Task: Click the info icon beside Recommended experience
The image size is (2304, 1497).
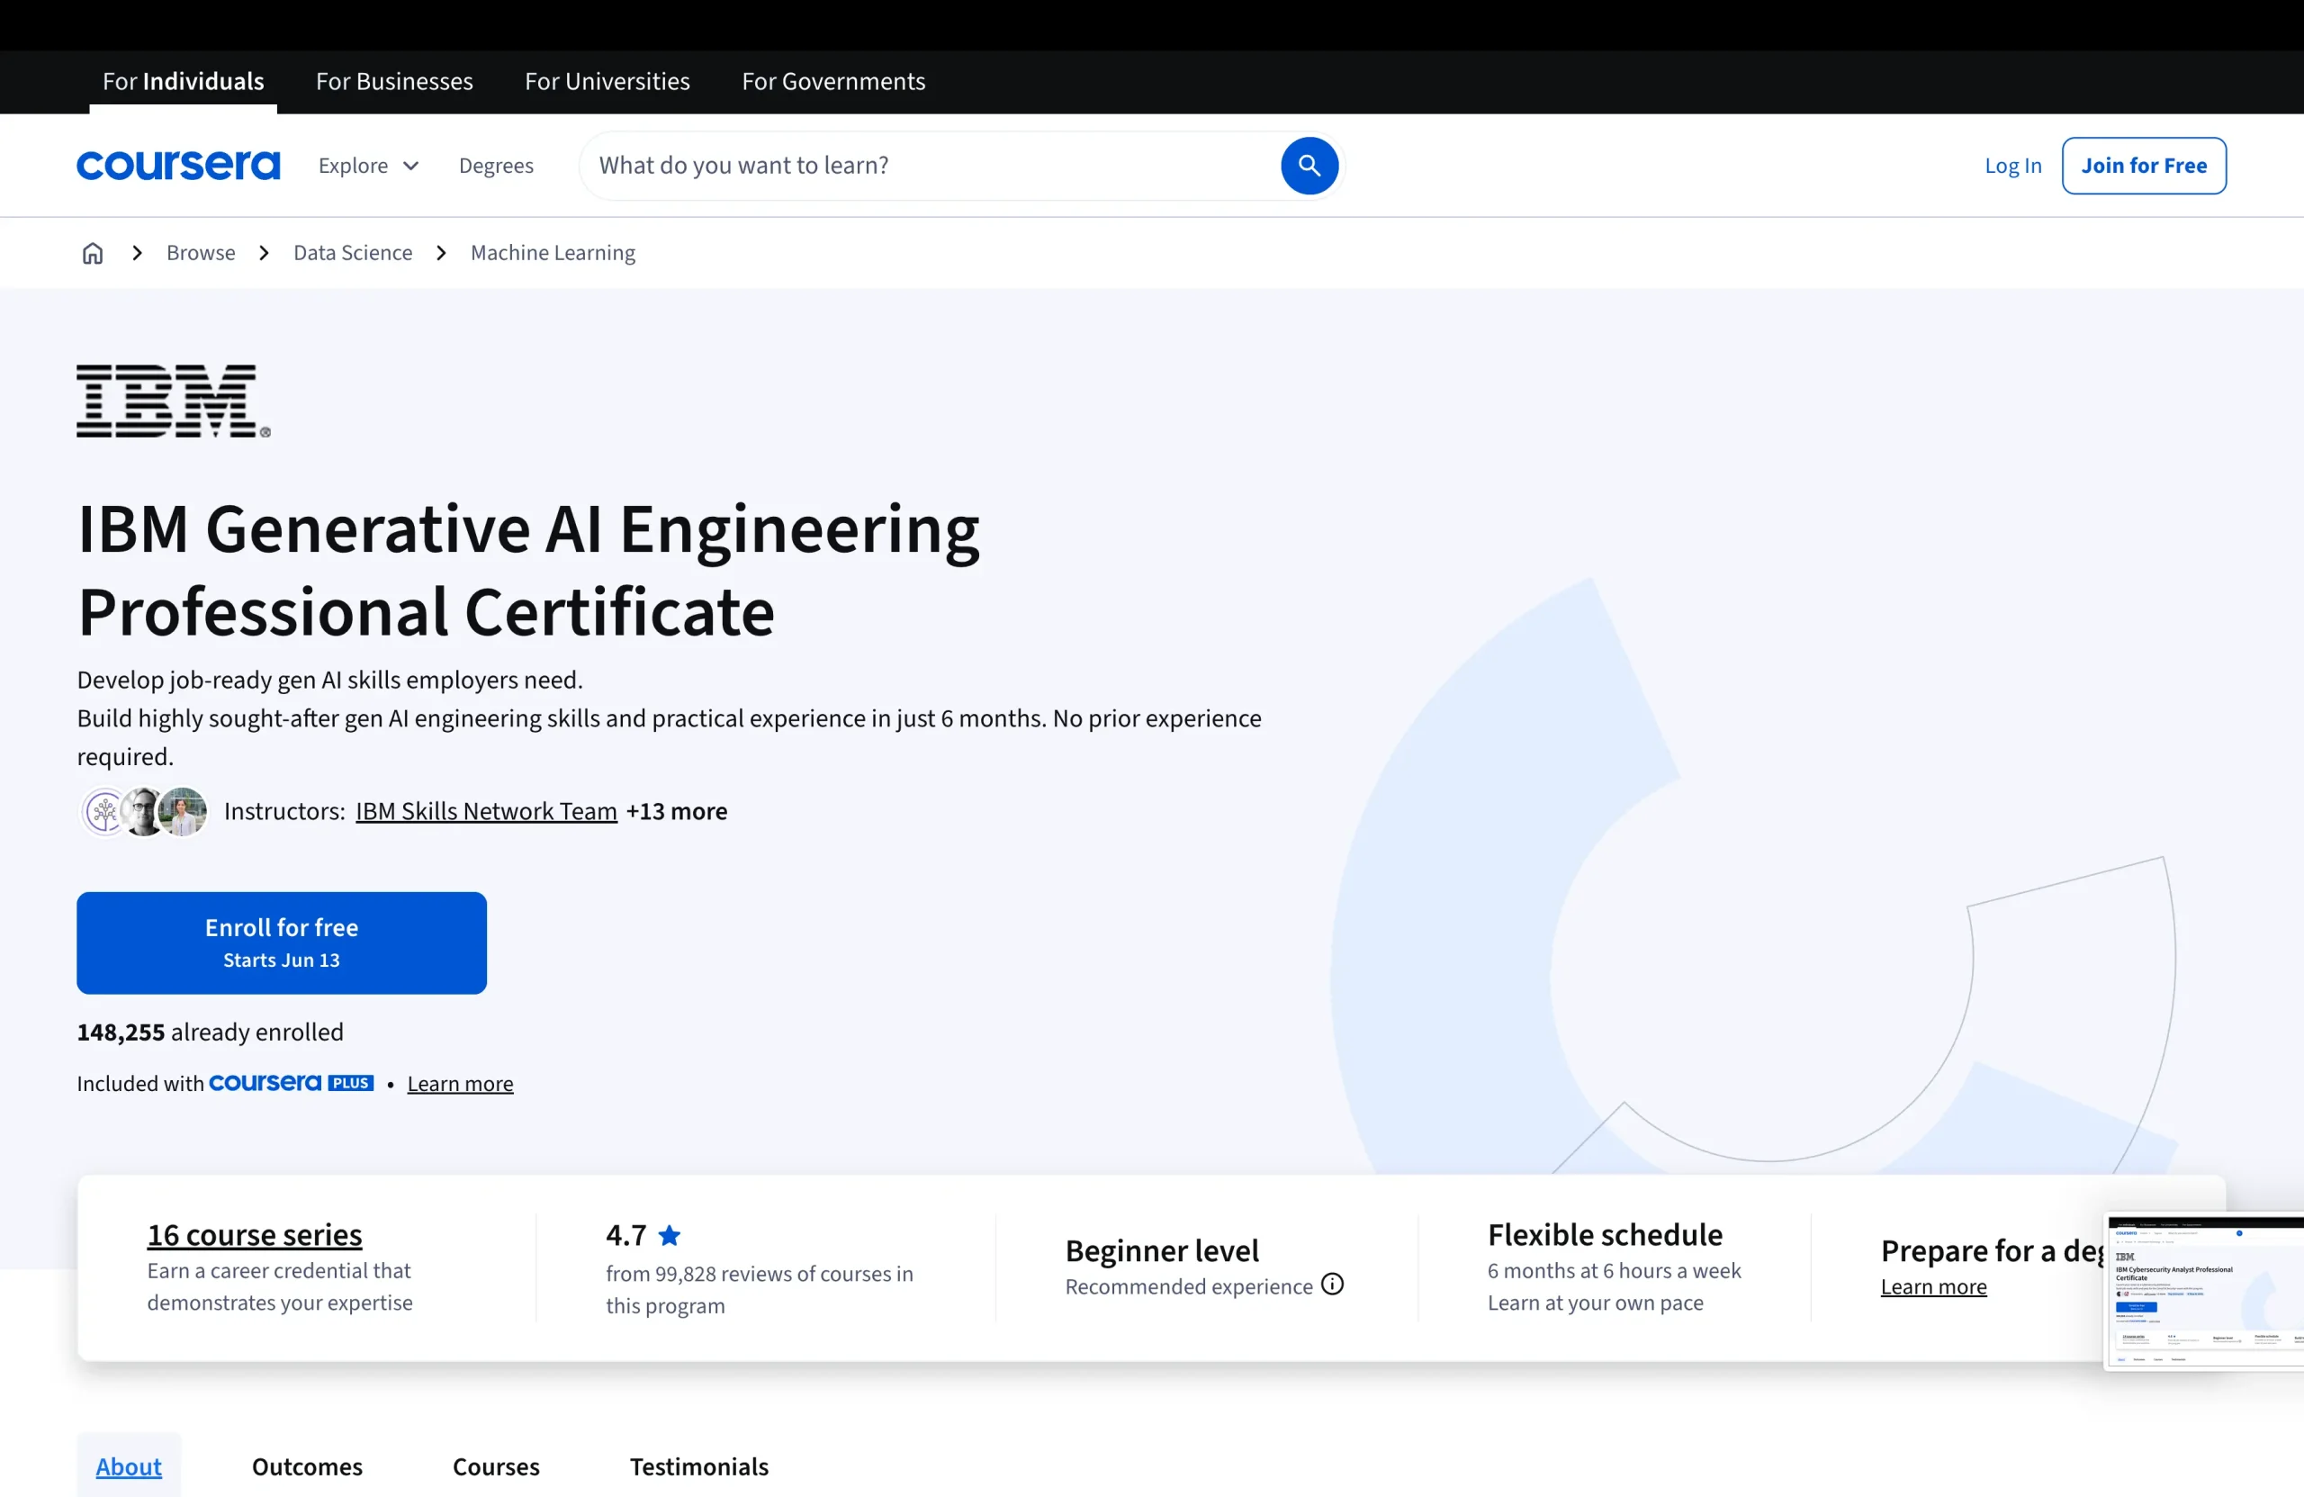Action: [1332, 1284]
